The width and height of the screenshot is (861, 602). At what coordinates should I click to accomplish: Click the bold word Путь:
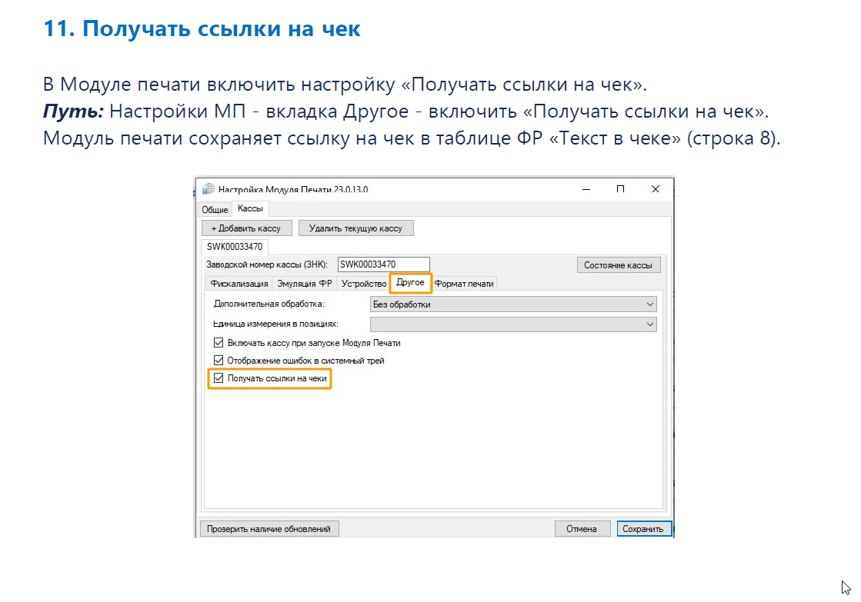74,111
